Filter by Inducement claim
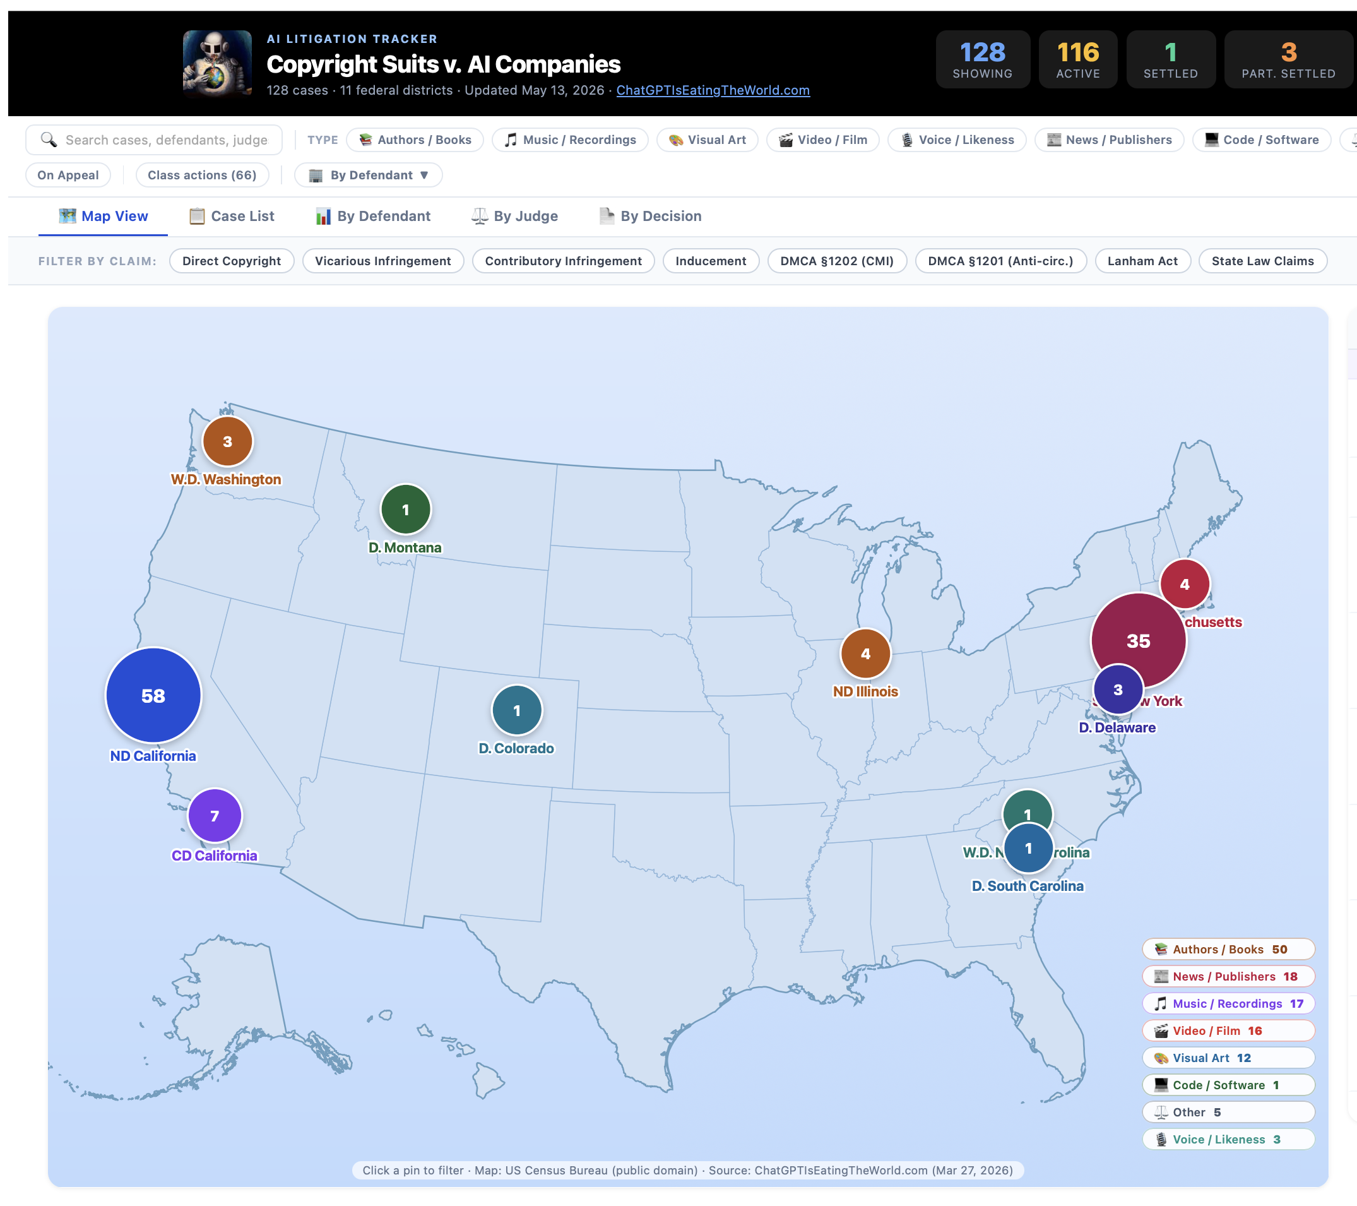1357x1206 pixels. [x=711, y=260]
